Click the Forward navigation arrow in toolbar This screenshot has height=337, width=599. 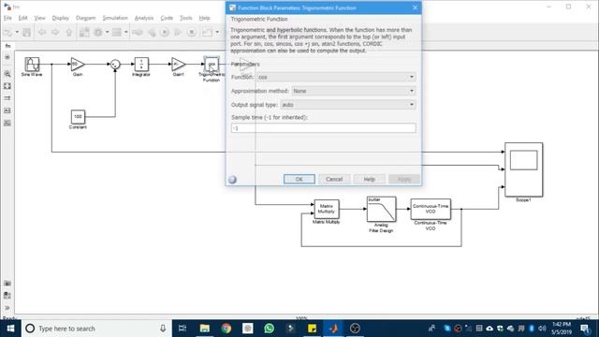55,33
